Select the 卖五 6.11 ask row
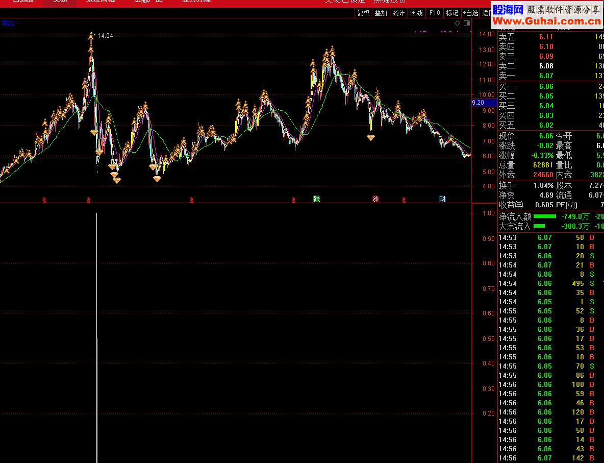 coord(551,37)
